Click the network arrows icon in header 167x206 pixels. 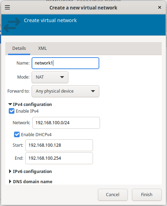12,25
